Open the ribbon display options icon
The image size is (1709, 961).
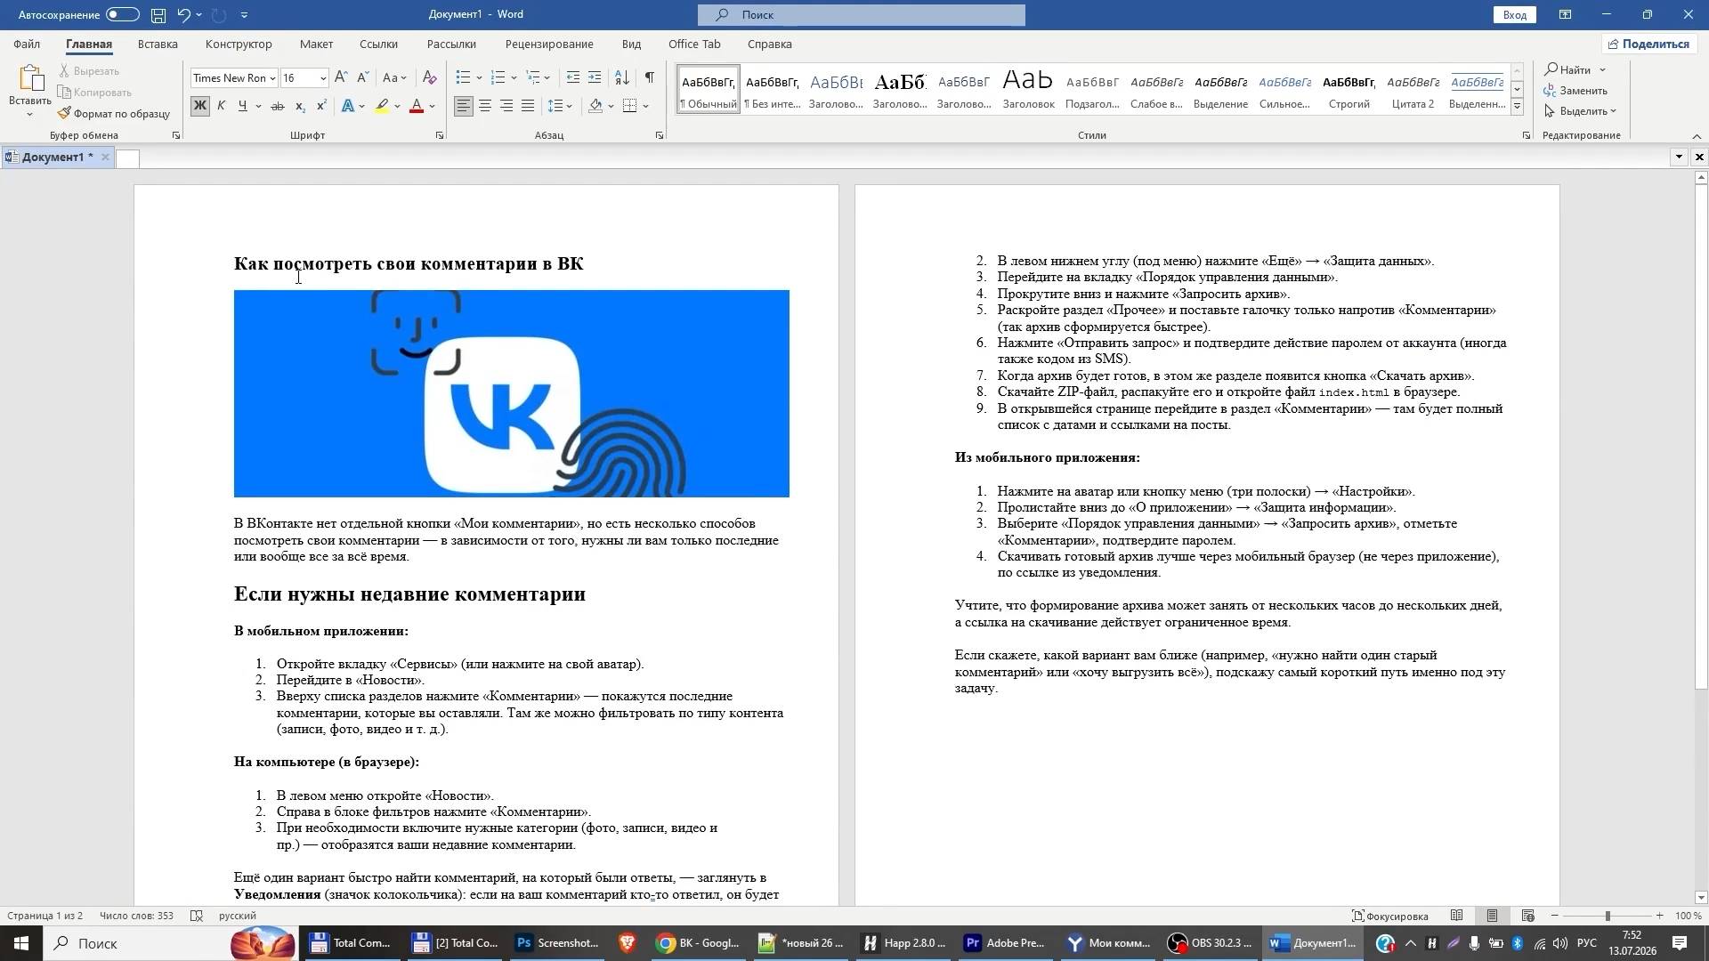click(x=1565, y=15)
